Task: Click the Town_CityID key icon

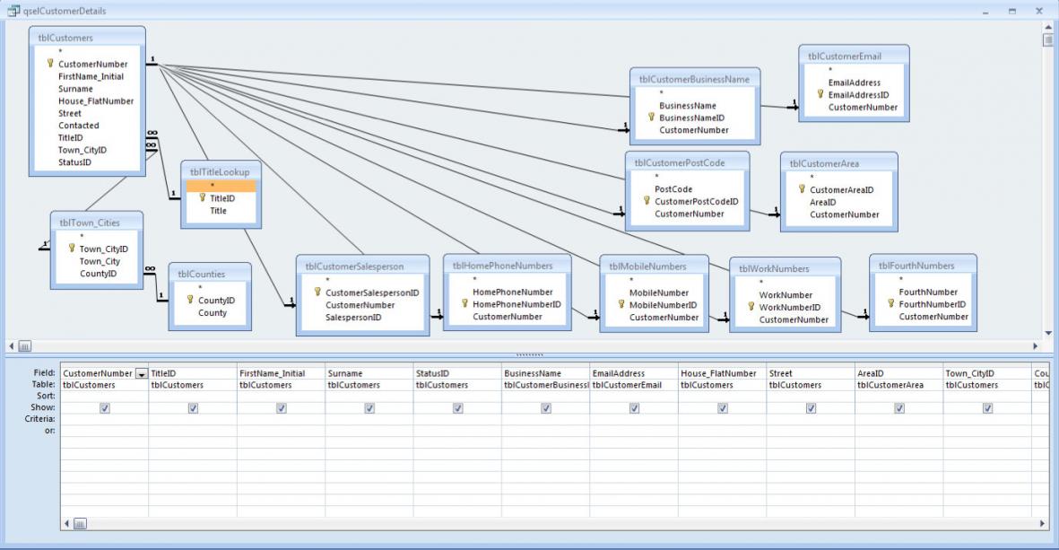Action: (x=72, y=249)
